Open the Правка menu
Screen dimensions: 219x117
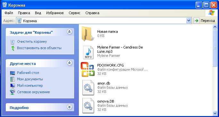[24, 13]
